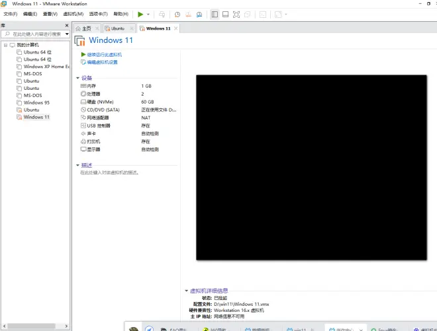Collapse the 设备 devices section
This screenshot has width=437, height=331.
pyautogui.click(x=77, y=78)
